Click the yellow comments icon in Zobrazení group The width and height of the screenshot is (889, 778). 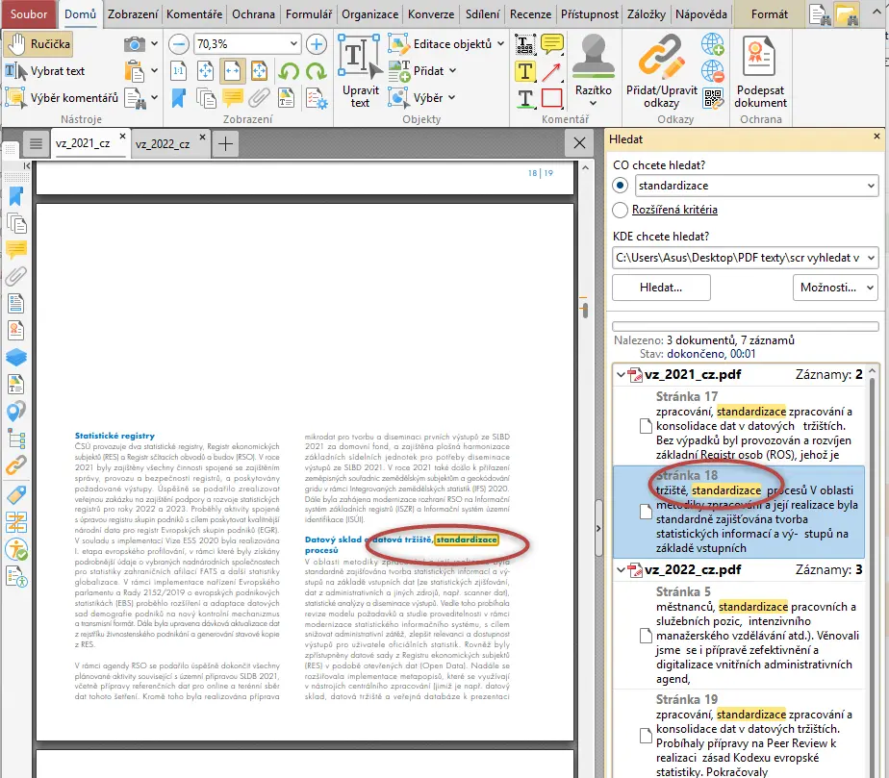click(233, 98)
